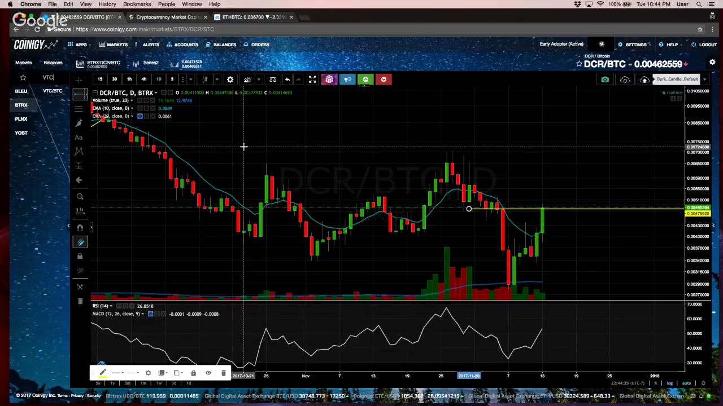
Task: Select the back arrow tool in sidebar
Action: pos(79,180)
